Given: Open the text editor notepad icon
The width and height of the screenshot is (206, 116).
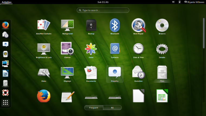Looking at the screenshot, I should [x=67, y=97].
